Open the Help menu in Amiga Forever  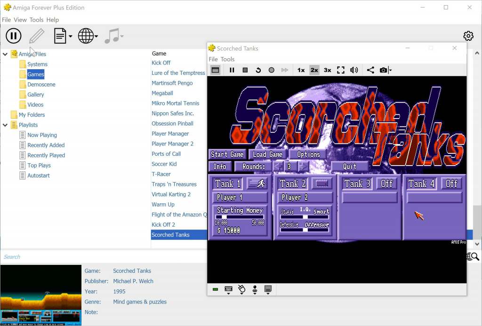pyautogui.click(x=53, y=20)
